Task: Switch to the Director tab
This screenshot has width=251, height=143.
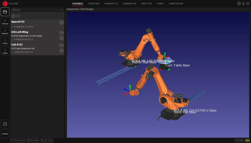Action: [x=146, y=4]
